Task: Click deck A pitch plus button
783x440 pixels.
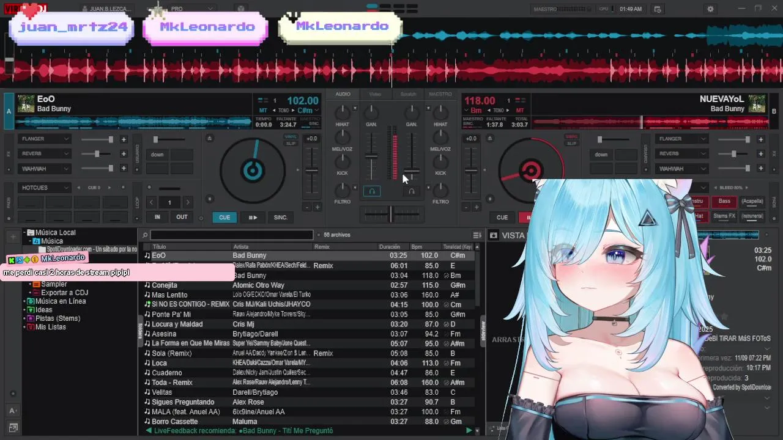Action: [317, 207]
